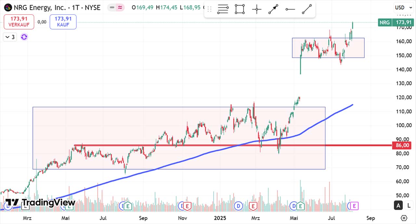Open chart settings gear at bottom right

coord(404,218)
